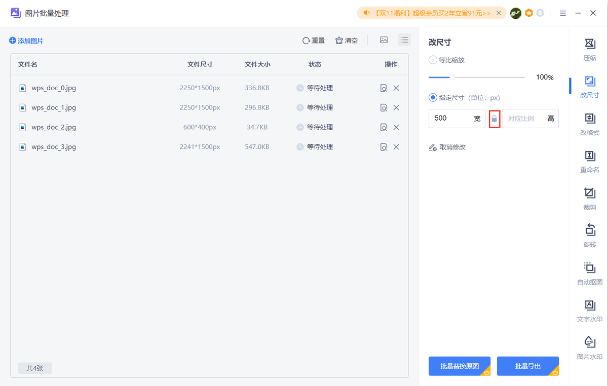This screenshot has height=386, width=608.
Task: Click the width input field showing 500
Action: click(x=451, y=119)
